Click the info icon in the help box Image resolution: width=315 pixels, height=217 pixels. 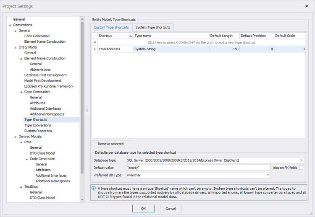click(x=94, y=189)
